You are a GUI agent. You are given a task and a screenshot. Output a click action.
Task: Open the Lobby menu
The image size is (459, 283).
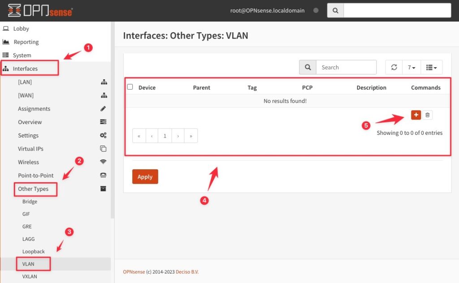[x=21, y=29]
